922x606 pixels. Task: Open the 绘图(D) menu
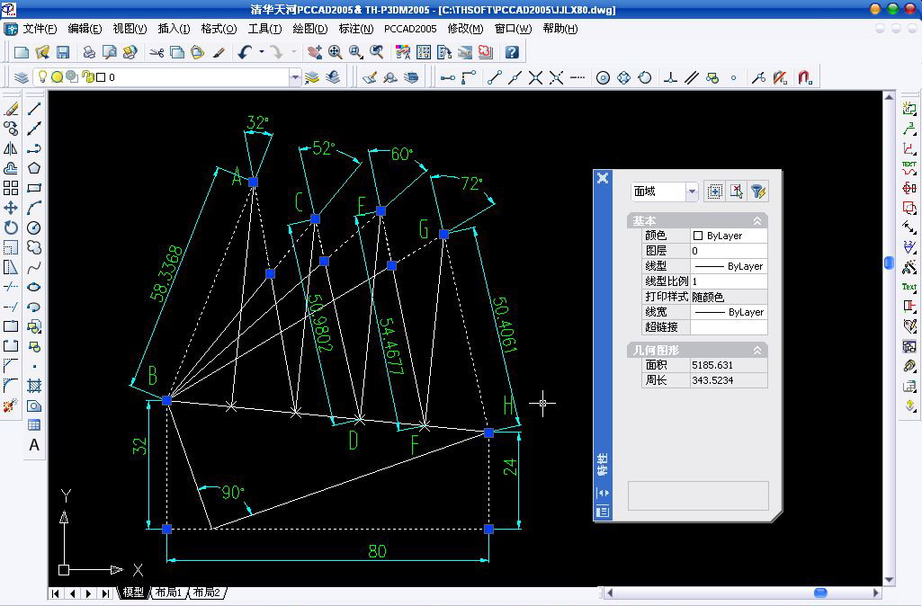(309, 29)
